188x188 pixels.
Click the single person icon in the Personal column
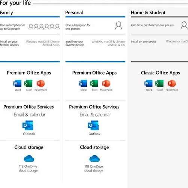(x=118, y=26)
